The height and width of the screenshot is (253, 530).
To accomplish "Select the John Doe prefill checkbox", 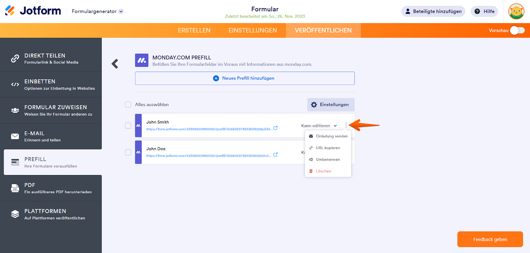I will [x=128, y=152].
